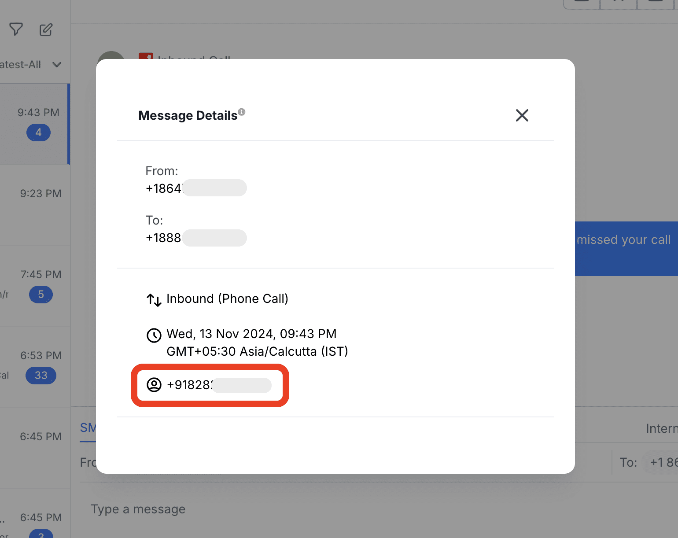Open the conversation filter funnel icon
The width and height of the screenshot is (678, 538).
16,29
